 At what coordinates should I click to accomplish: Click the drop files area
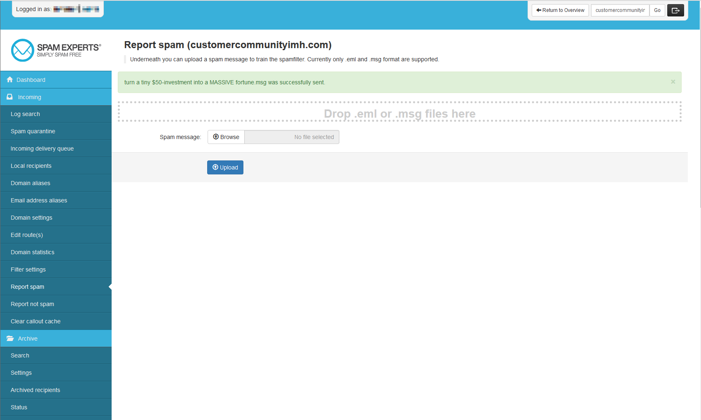click(400, 112)
